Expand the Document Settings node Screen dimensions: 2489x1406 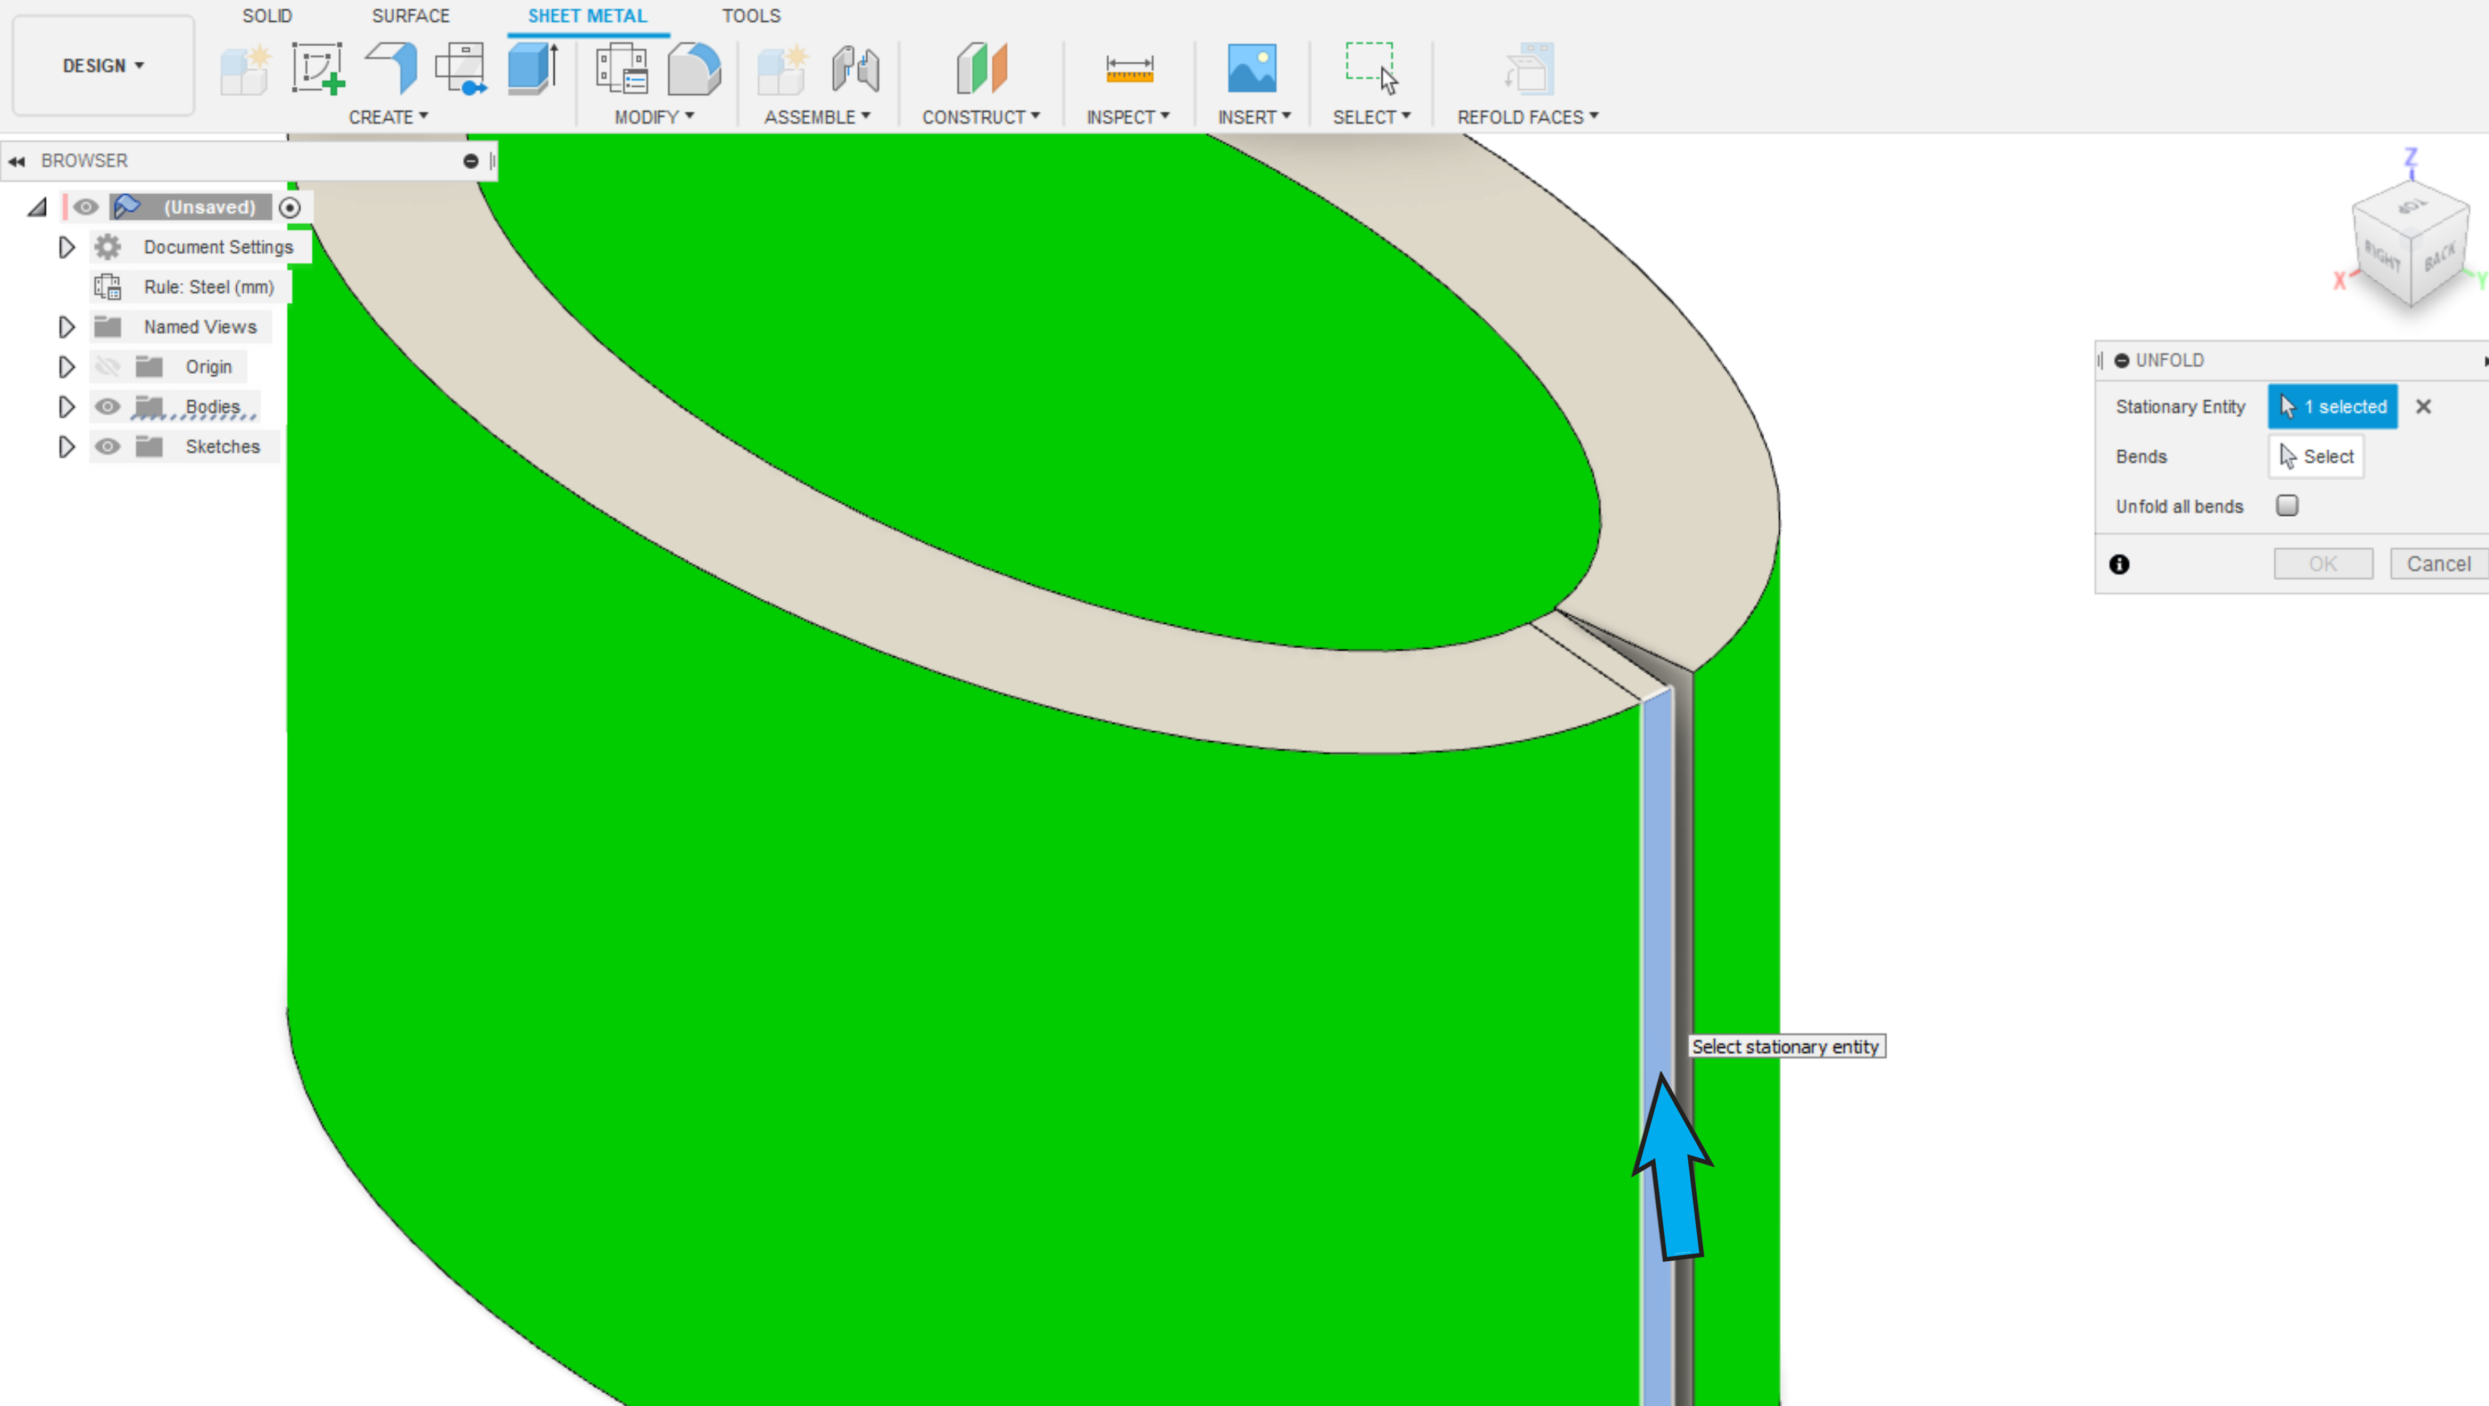(x=65, y=247)
